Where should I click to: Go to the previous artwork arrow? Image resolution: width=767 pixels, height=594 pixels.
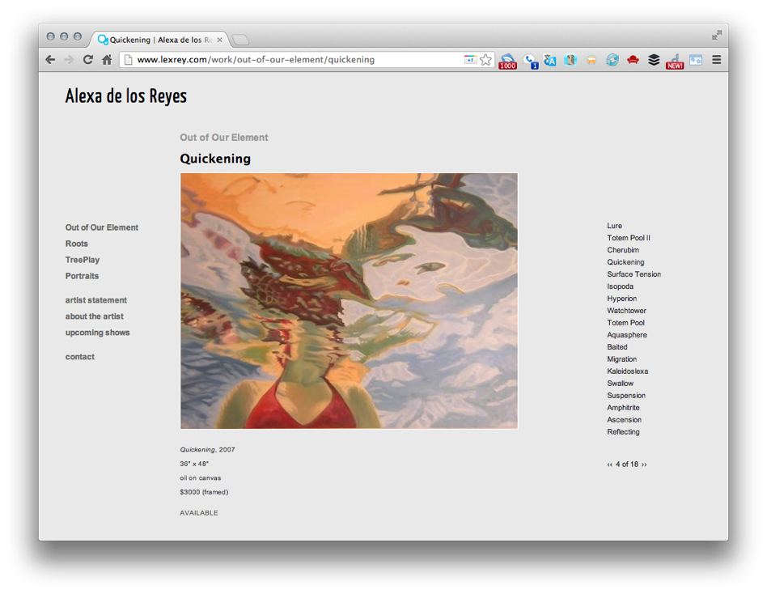pos(609,465)
